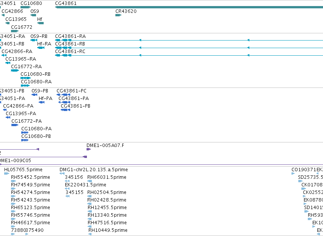
Task: Select the CR43620 gene glyph
Action: coord(118,15)
